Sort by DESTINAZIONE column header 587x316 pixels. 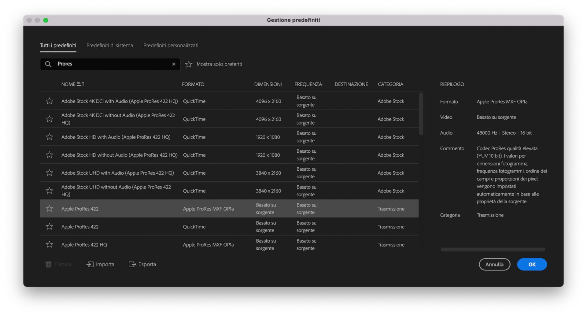coord(351,84)
